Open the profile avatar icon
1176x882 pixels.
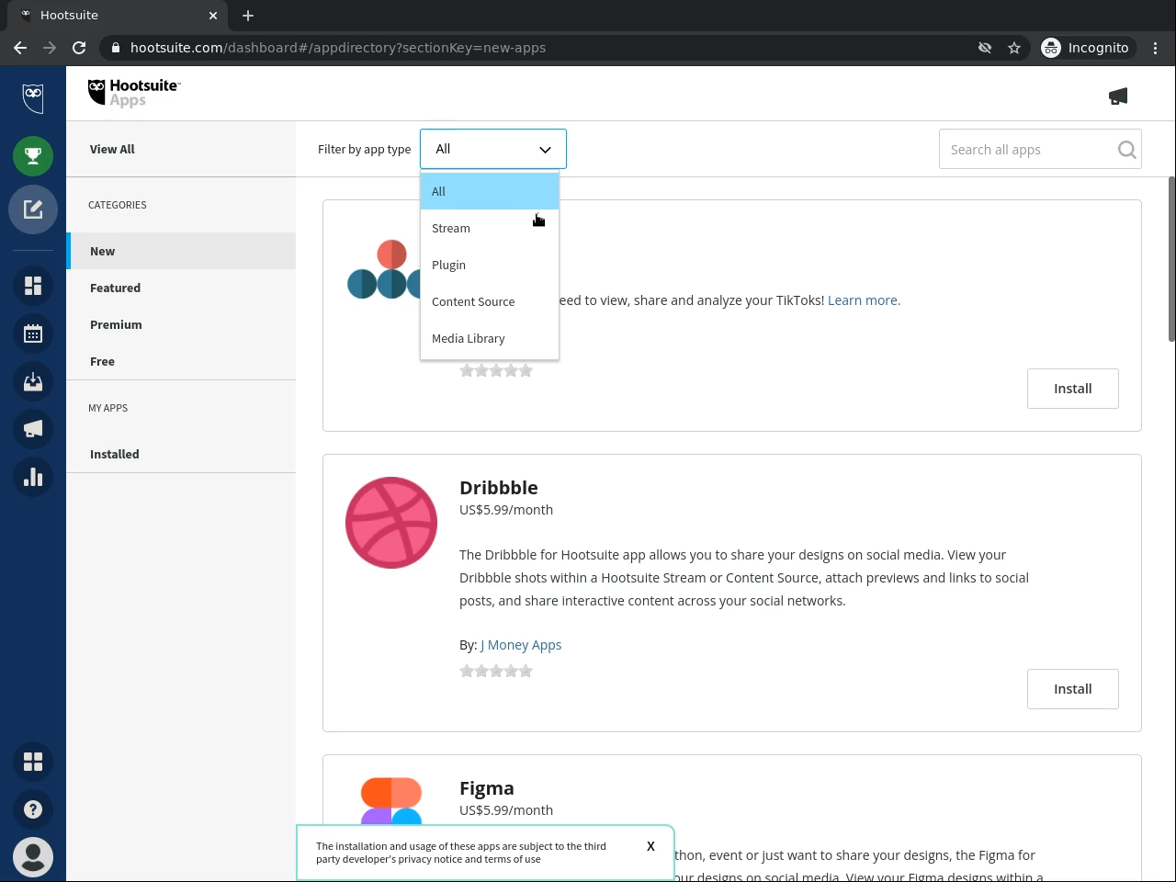33,857
